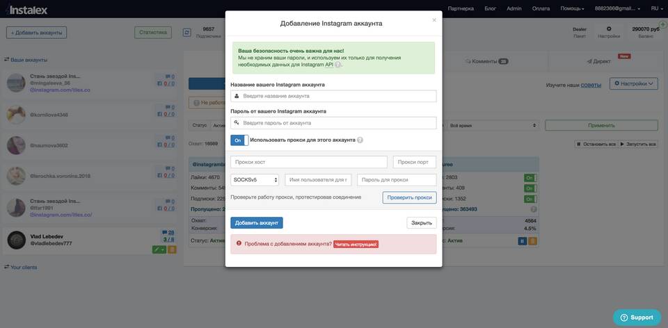The image size is (668, 328).
Task: Click the Instalex logo
Action: tap(26, 10)
